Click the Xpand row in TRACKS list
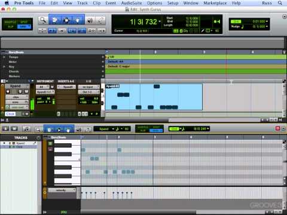The image size is (287, 215). click(x=19, y=143)
